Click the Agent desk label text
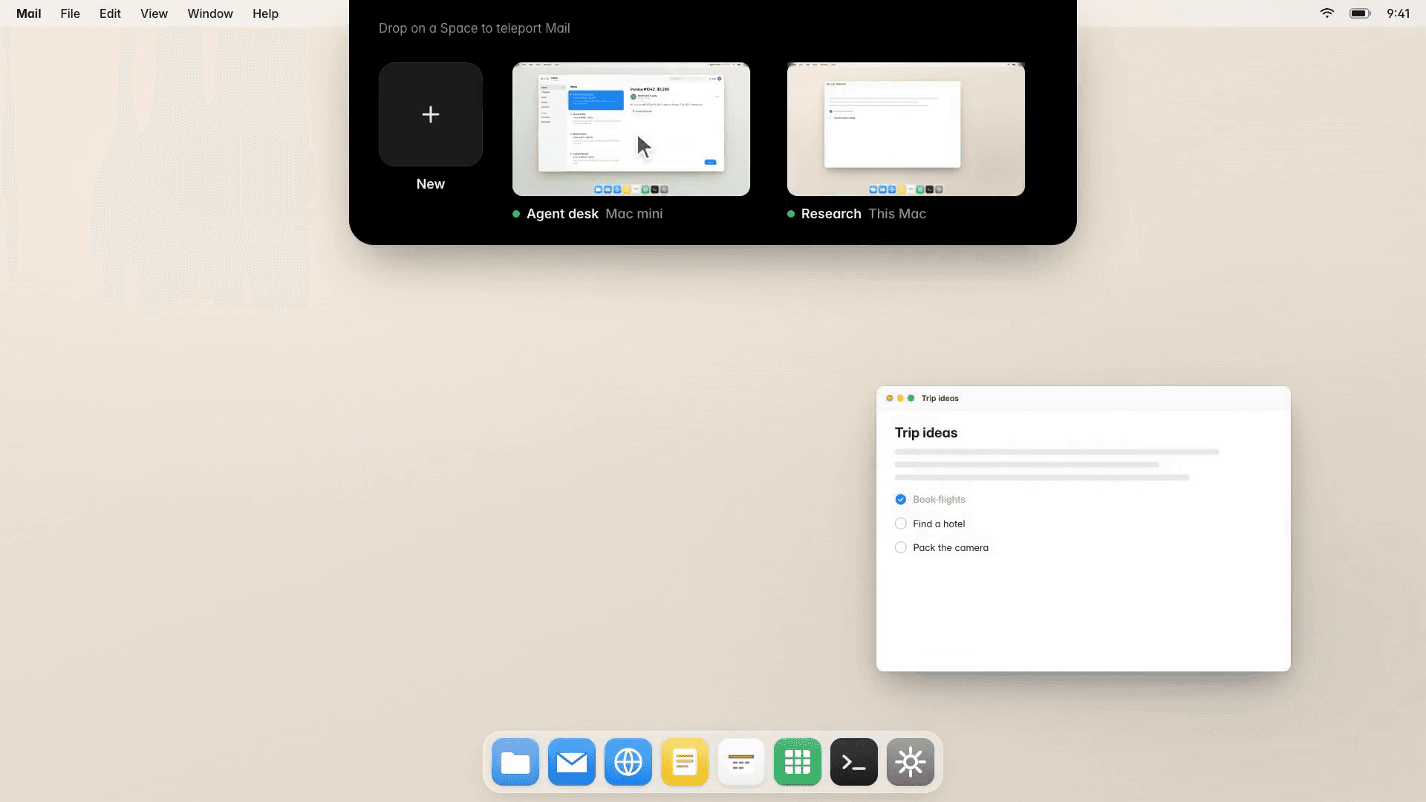1426x802 pixels. [562, 214]
